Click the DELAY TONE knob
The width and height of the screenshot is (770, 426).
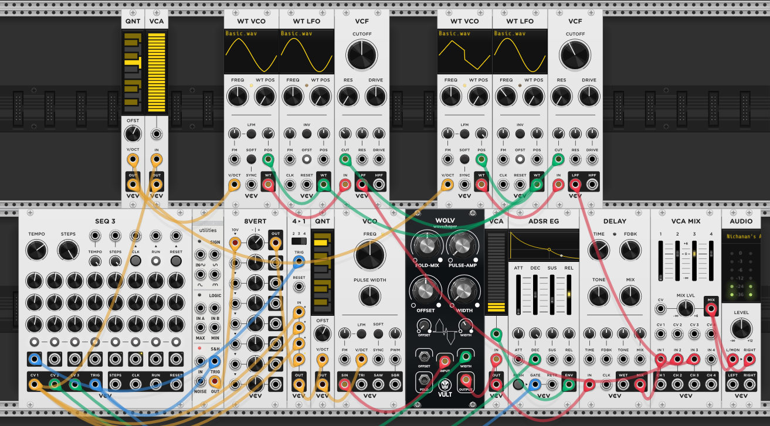(x=598, y=297)
